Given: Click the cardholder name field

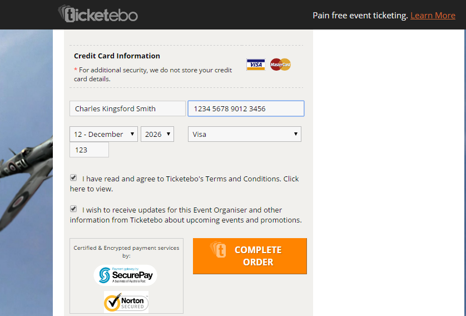Looking at the screenshot, I should click(127, 108).
